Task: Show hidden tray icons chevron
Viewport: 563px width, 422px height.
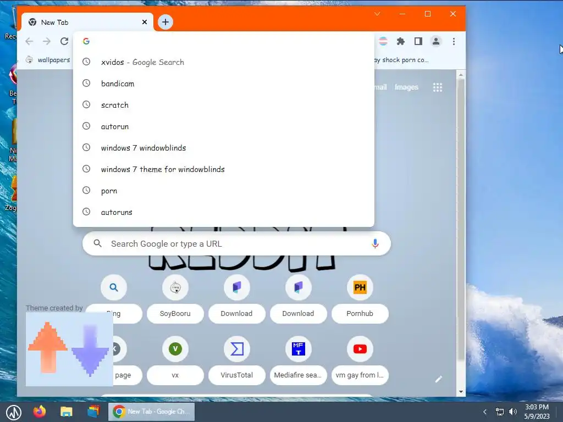Action: 485,412
